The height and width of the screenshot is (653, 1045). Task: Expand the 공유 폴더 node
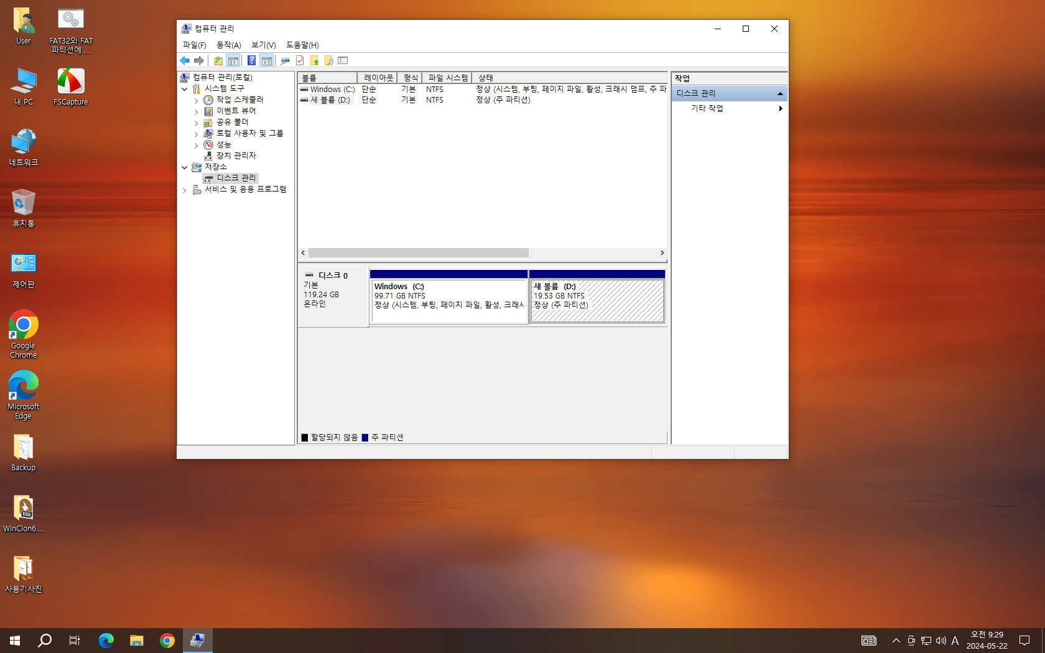tap(197, 123)
